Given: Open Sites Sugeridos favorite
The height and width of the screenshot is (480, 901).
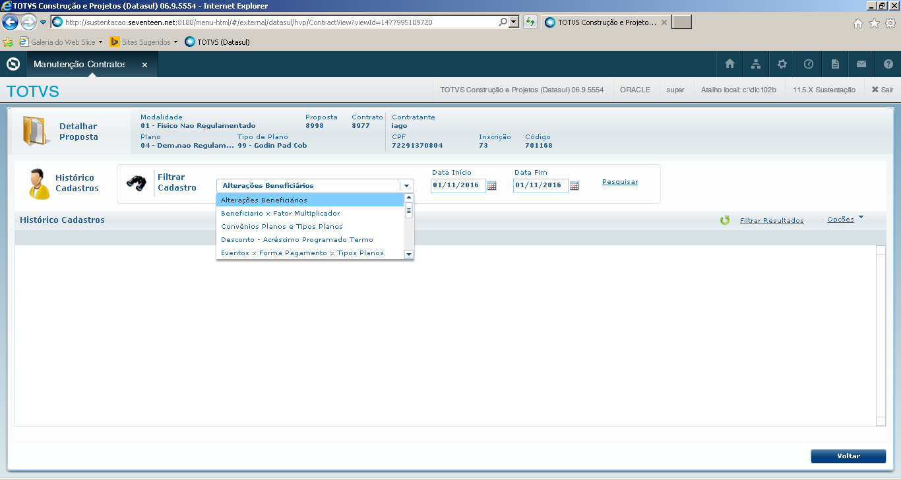Looking at the screenshot, I should point(140,42).
